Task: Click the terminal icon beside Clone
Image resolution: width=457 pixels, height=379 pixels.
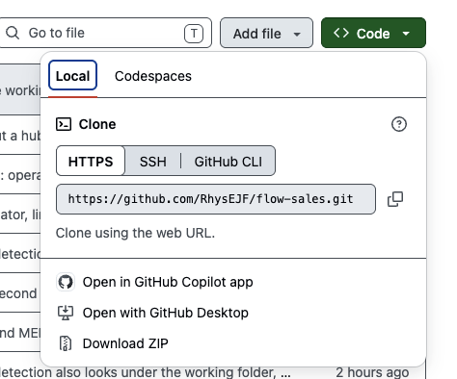Action: tap(64, 124)
